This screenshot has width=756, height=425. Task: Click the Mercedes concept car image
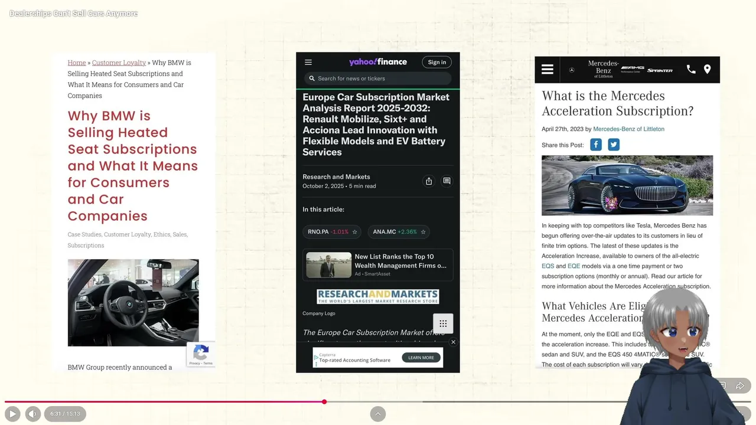[x=627, y=185]
